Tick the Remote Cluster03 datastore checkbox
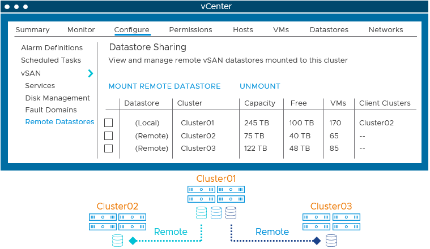The height and width of the screenshot is (249, 430). pyautogui.click(x=109, y=148)
